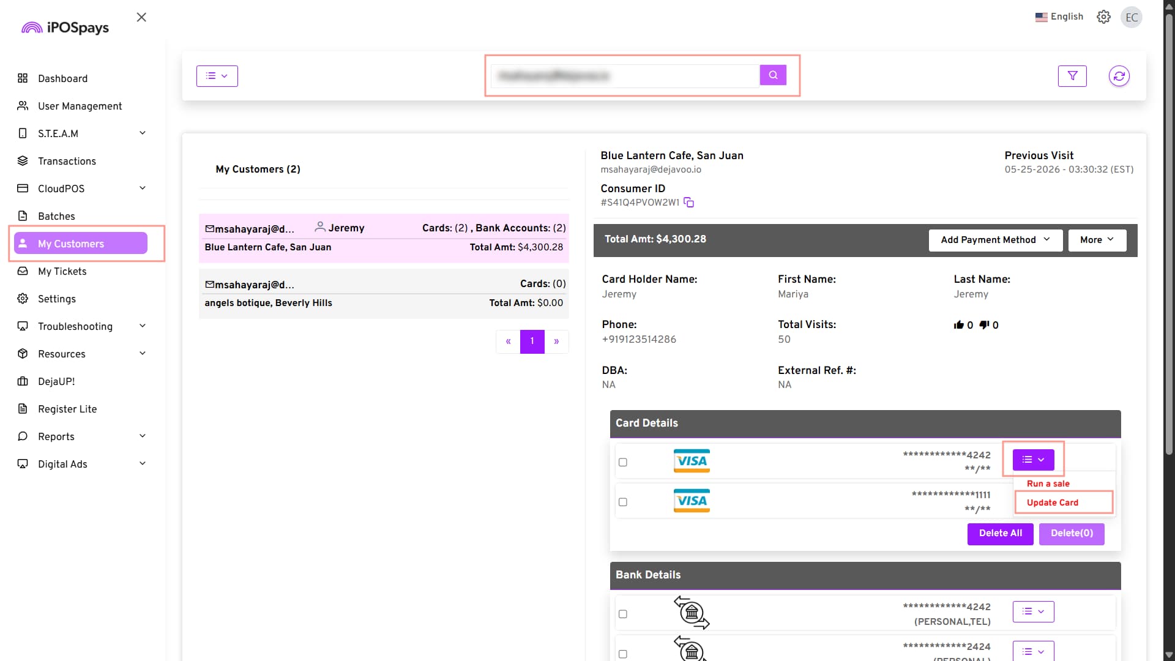
Task: Select page 1 of the customer list
Action: click(532, 342)
